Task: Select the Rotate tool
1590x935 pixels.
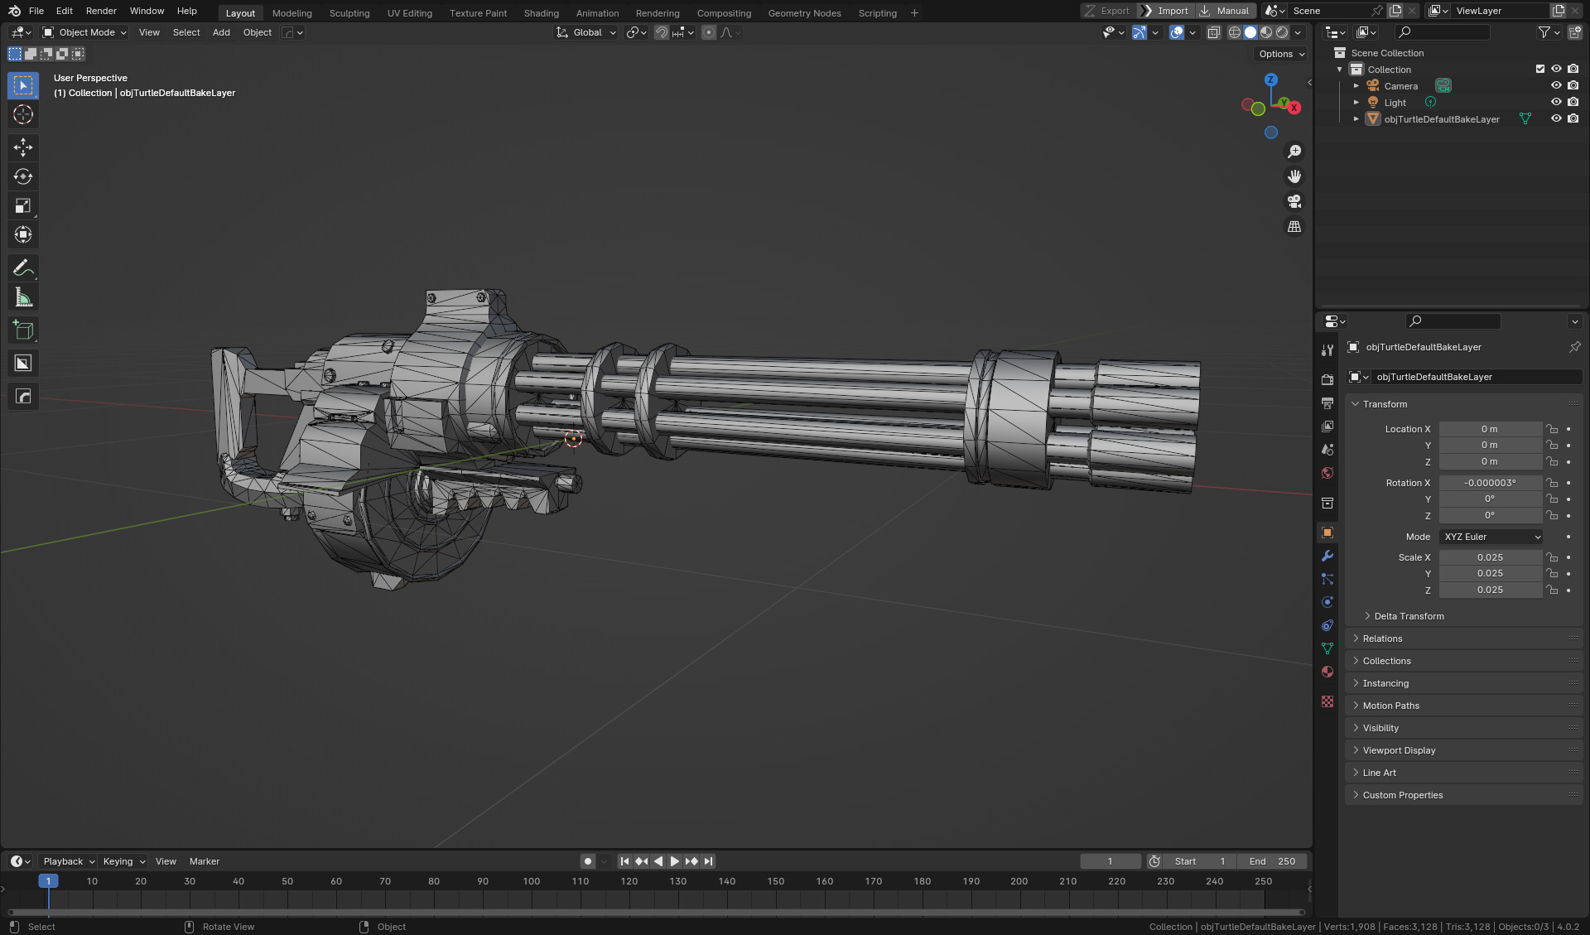Action: (22, 176)
